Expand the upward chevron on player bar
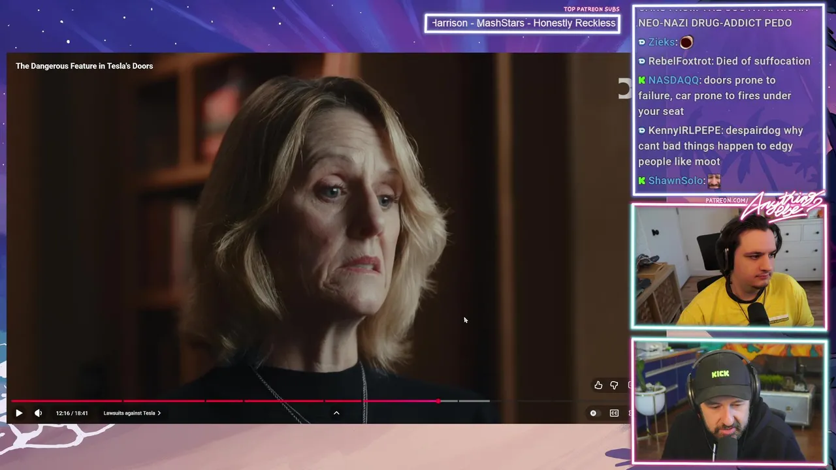This screenshot has width=836, height=470. [336, 413]
